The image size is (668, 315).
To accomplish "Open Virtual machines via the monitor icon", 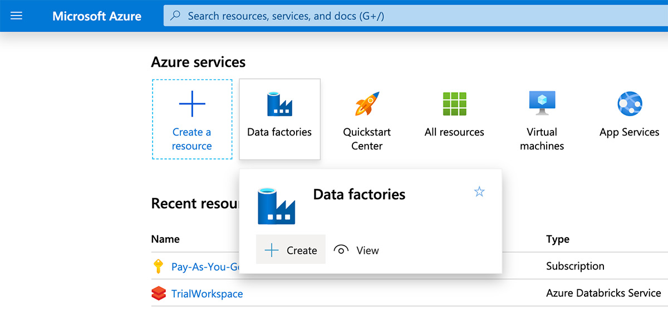I will point(542,104).
